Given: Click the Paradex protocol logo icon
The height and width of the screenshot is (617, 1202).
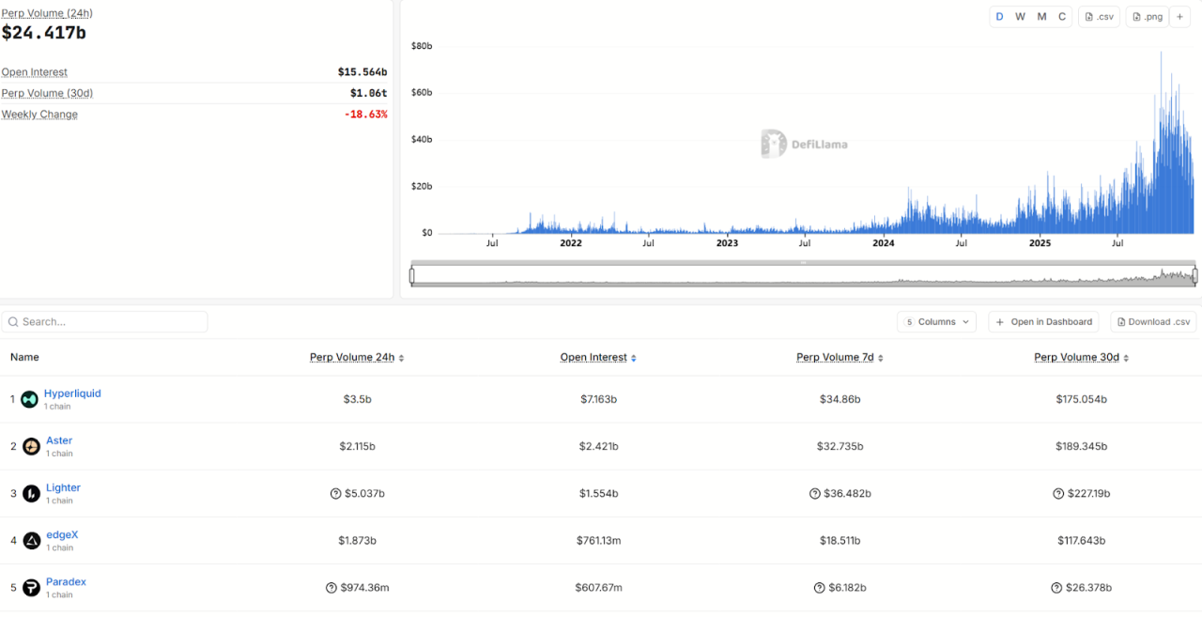Looking at the screenshot, I should tap(31, 587).
